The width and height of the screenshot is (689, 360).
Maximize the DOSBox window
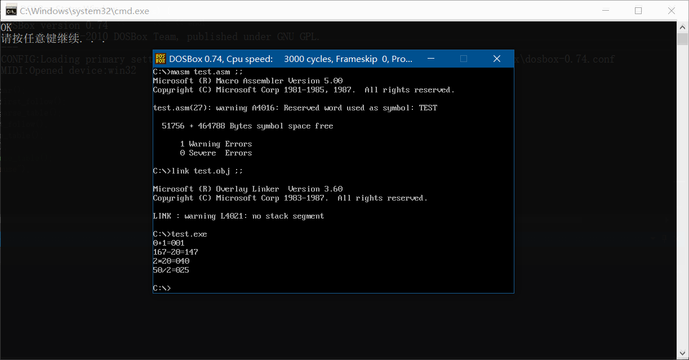pyautogui.click(x=464, y=59)
